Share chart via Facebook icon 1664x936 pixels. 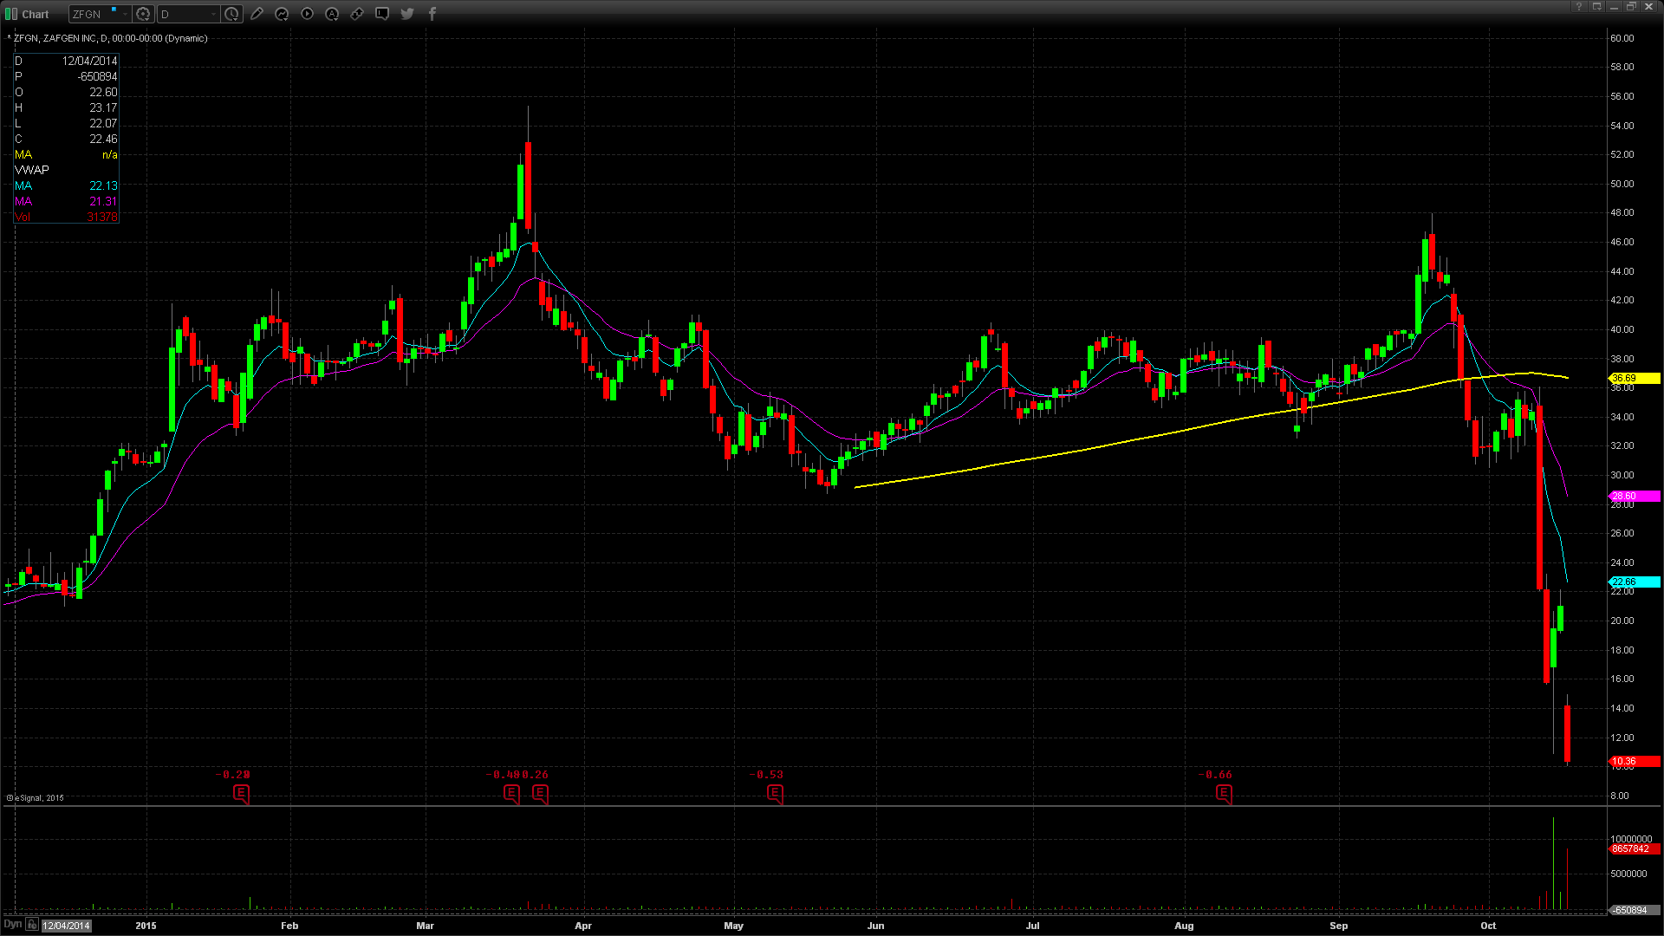432,14
